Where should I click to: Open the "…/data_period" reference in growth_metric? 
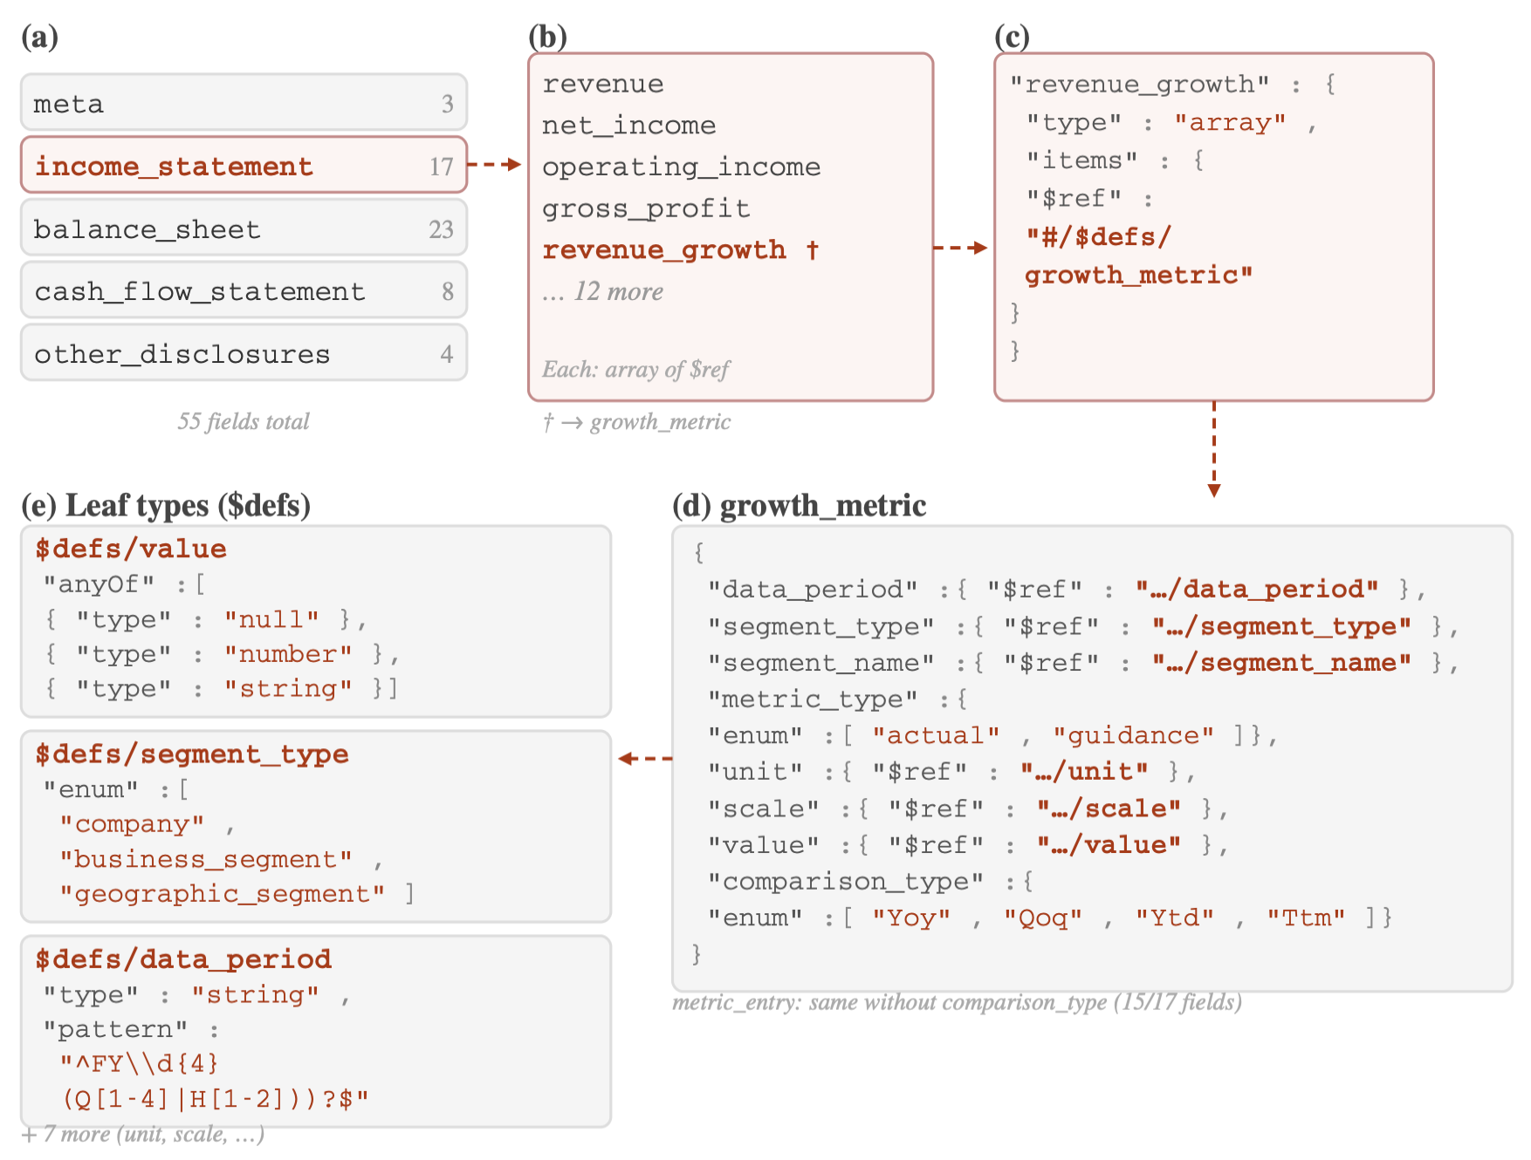(1257, 590)
